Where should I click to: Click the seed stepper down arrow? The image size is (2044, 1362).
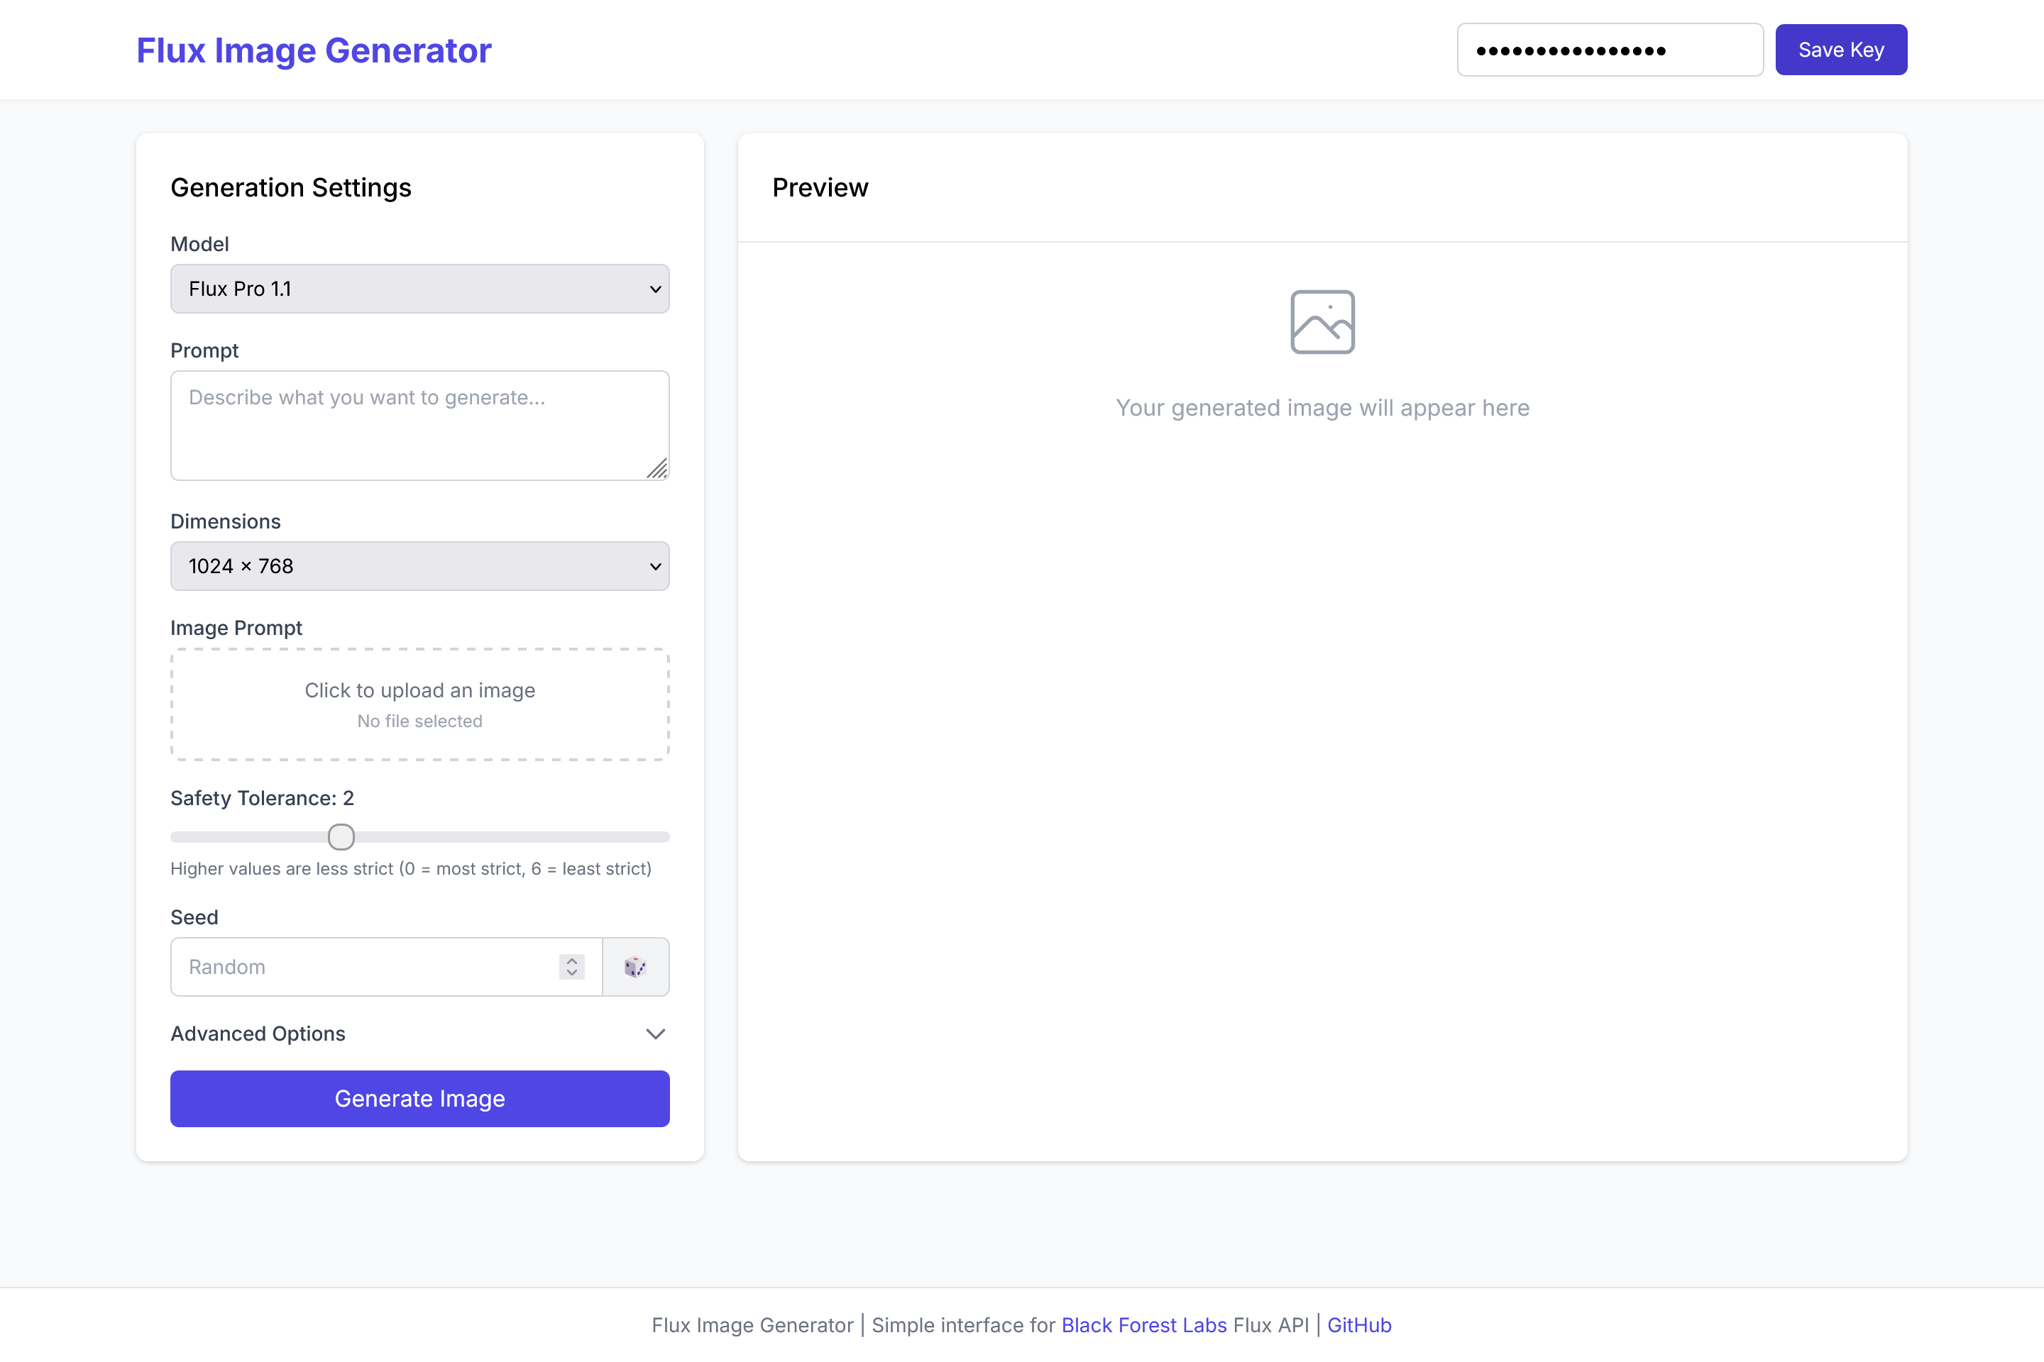pos(572,974)
